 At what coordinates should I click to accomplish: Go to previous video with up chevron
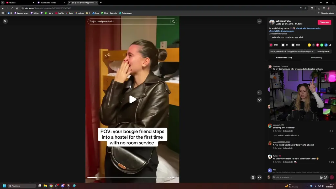point(259,92)
